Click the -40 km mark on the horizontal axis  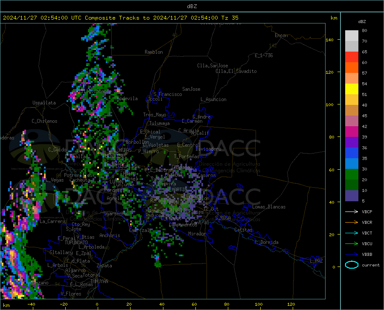coord(31,304)
